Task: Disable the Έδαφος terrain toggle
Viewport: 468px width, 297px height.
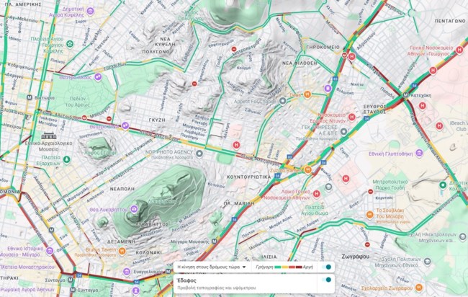Action: pyautogui.click(x=328, y=280)
